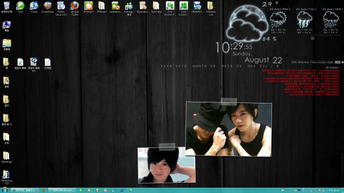Click the taped photo of two people
The image size is (344, 193).
[x=228, y=129]
